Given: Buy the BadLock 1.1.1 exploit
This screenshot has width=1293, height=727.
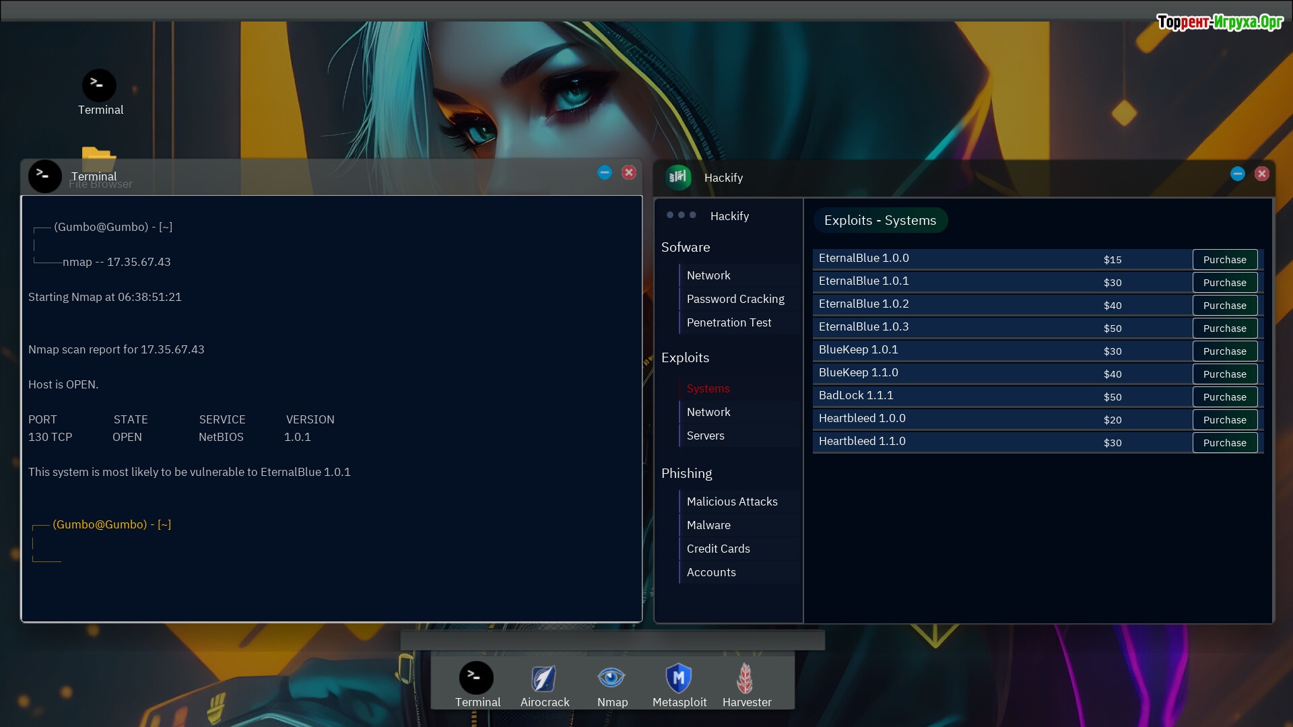Looking at the screenshot, I should click(1224, 397).
